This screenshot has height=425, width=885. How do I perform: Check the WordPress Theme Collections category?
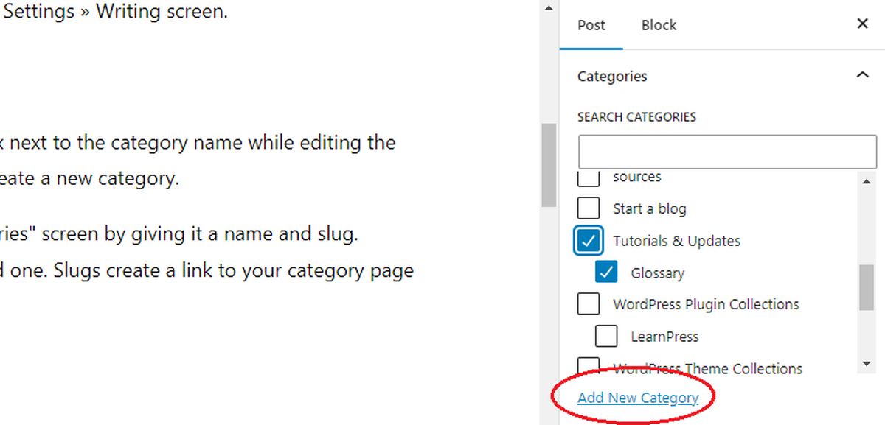(x=588, y=365)
